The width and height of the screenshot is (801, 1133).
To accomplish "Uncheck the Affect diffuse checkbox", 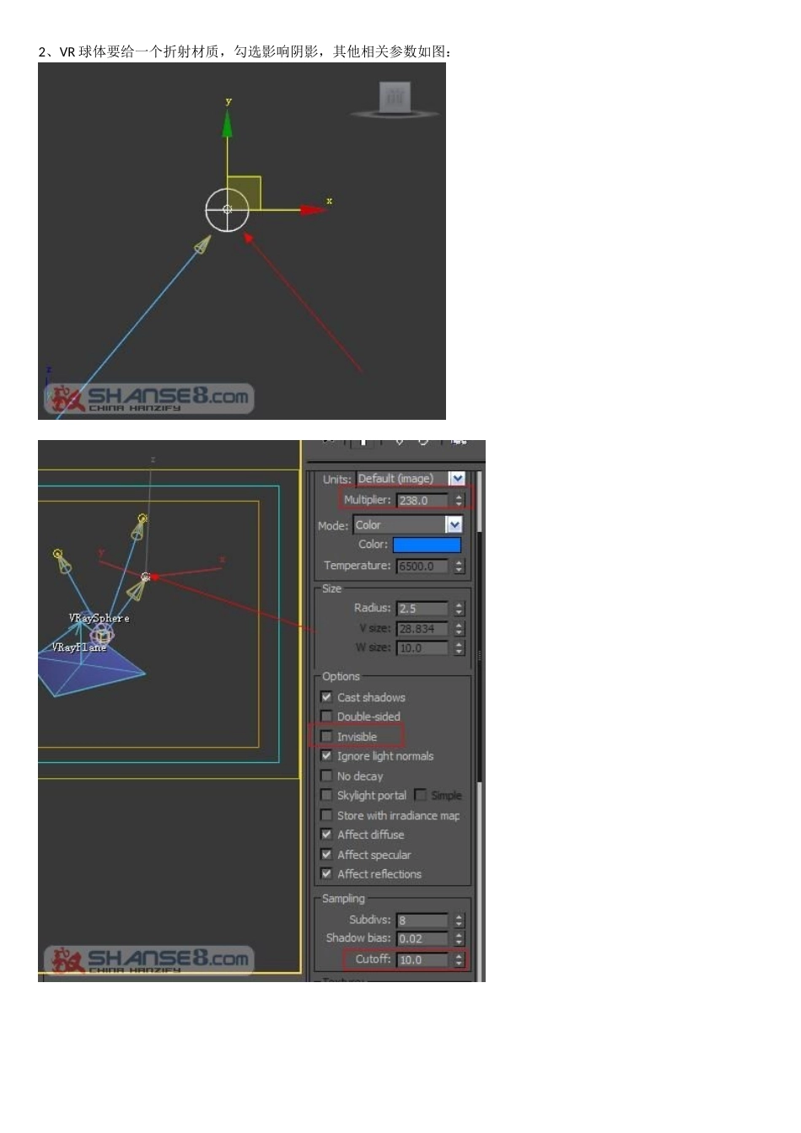I will point(326,835).
